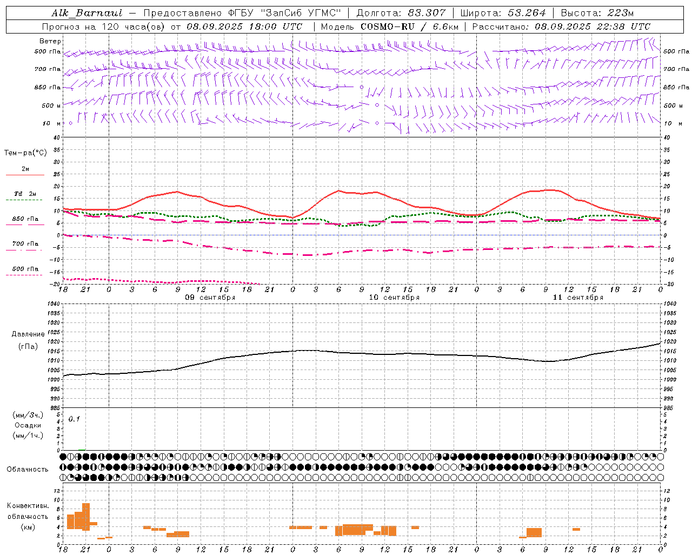Click the '850 гПа' temperature legend entry

(25, 219)
